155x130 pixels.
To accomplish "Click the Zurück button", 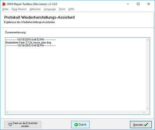I will coord(80,125).
